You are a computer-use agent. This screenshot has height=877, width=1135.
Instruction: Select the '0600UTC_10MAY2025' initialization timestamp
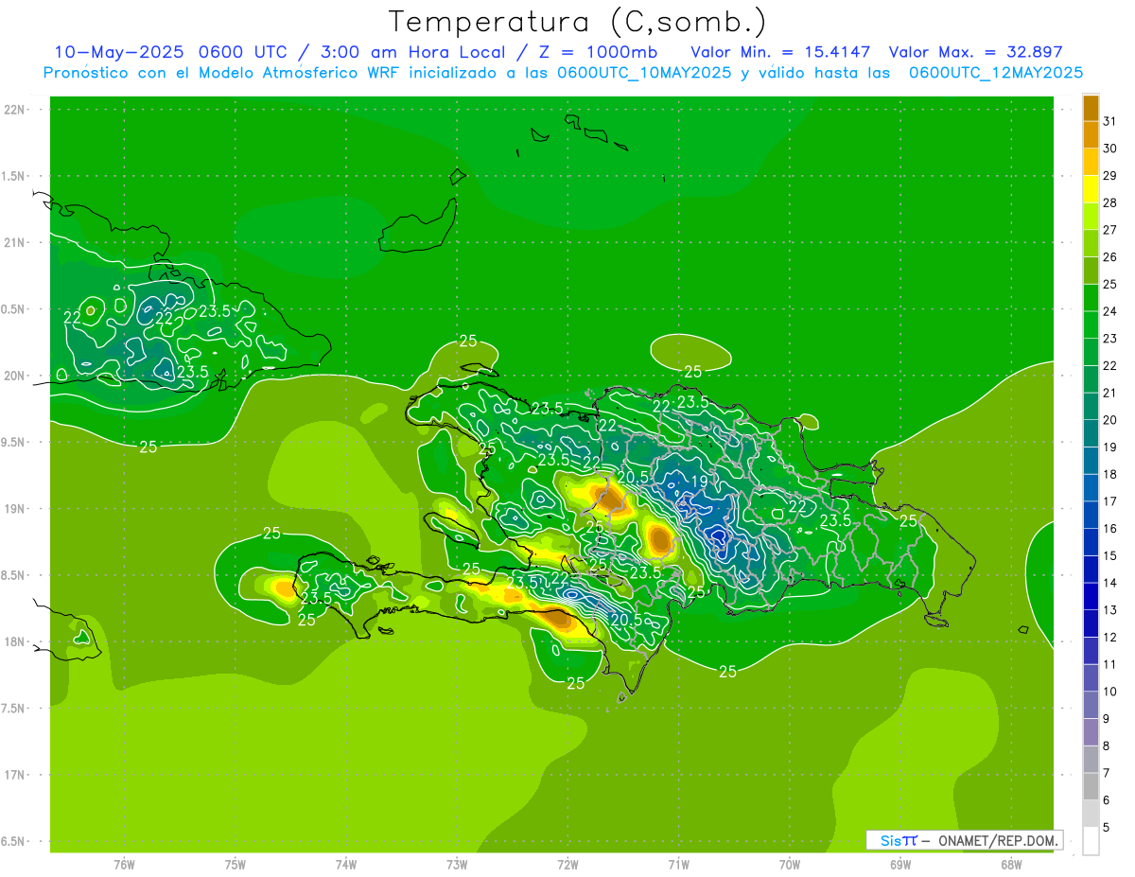pos(644,73)
